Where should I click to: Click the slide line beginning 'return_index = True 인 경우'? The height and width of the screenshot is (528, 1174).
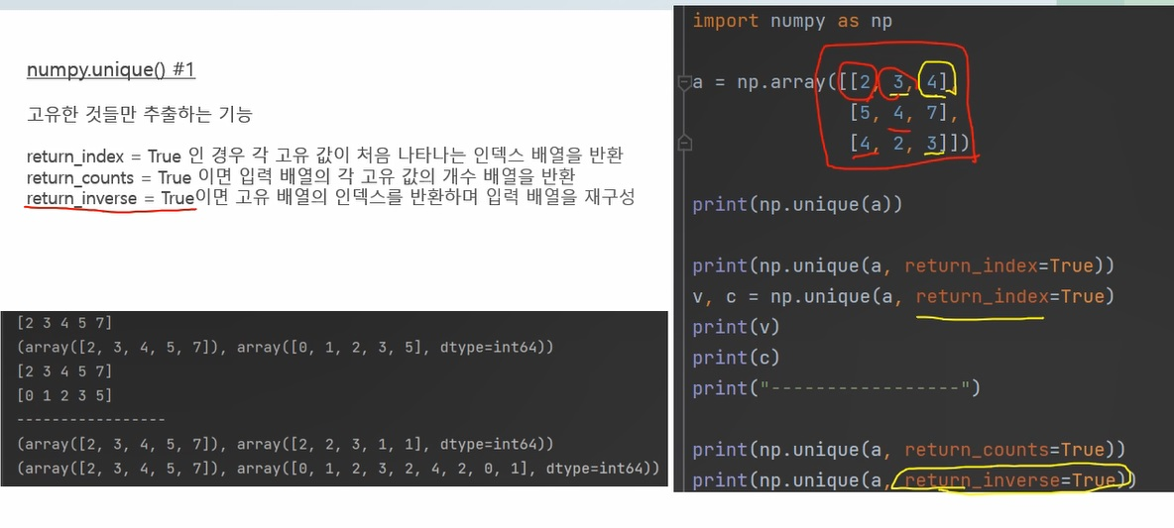coord(325,157)
